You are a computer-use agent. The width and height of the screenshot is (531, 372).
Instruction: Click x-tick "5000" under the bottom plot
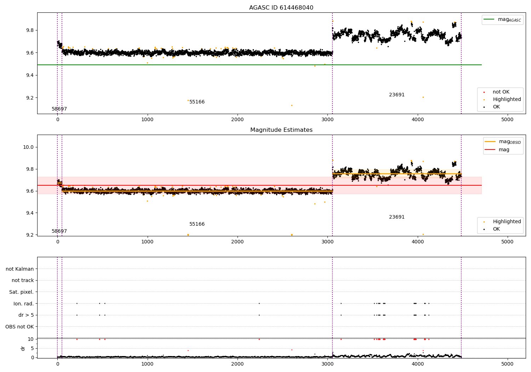pyautogui.click(x=507, y=364)
